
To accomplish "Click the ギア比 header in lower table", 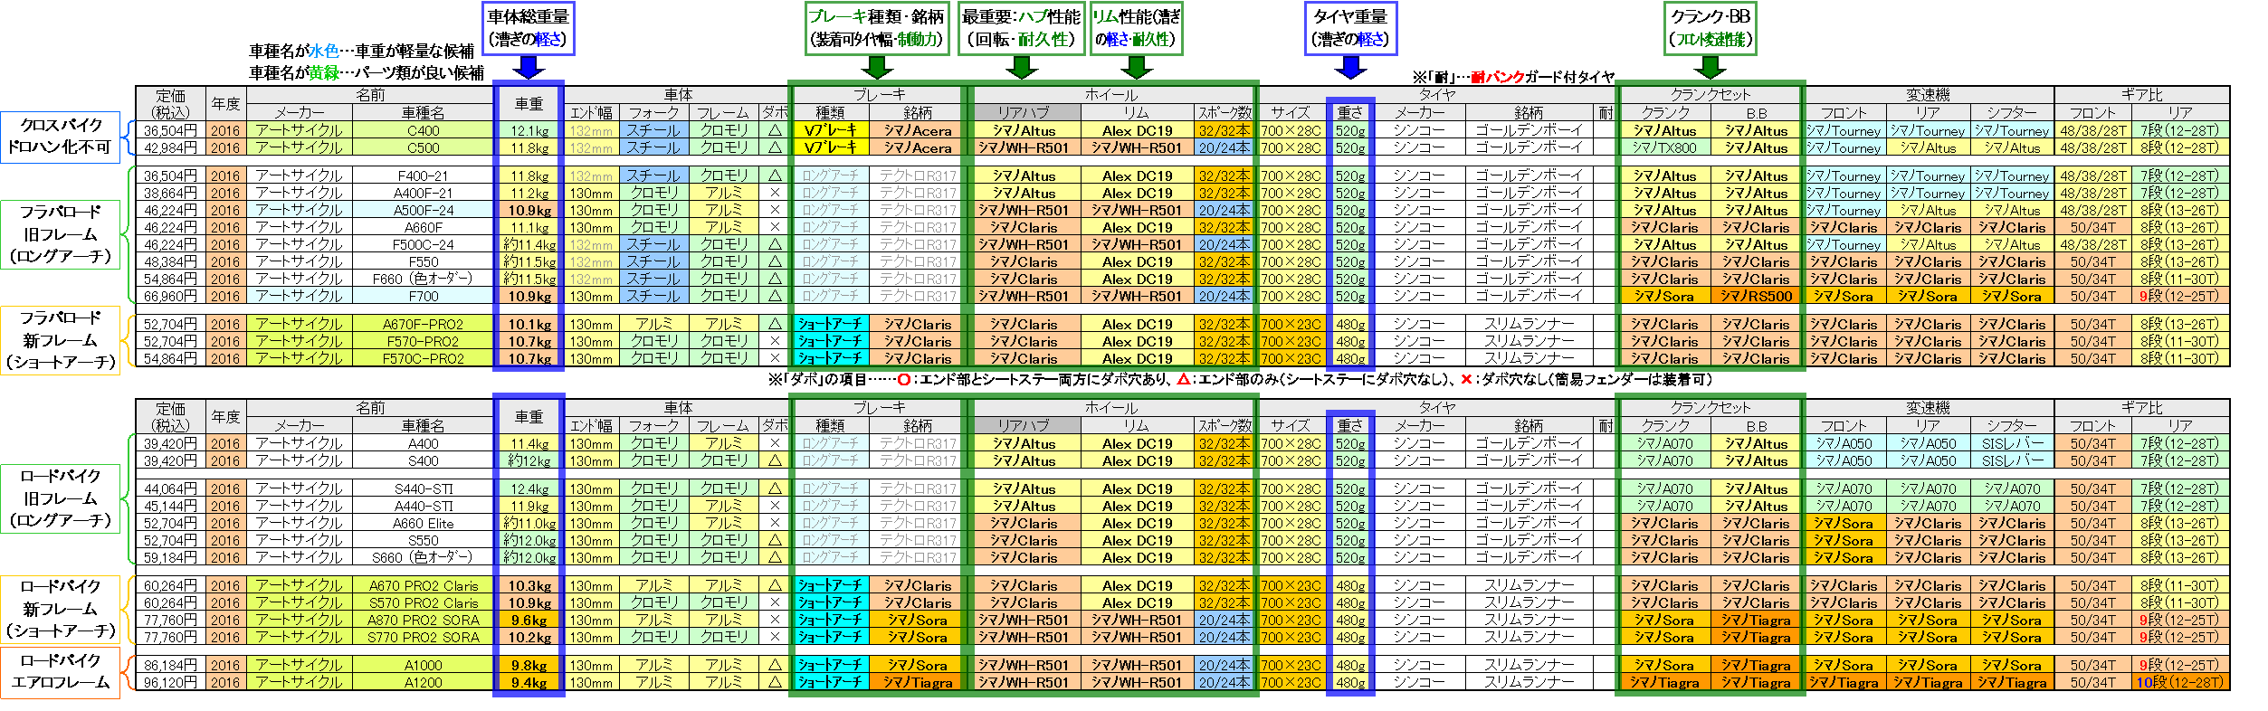I will [2141, 408].
